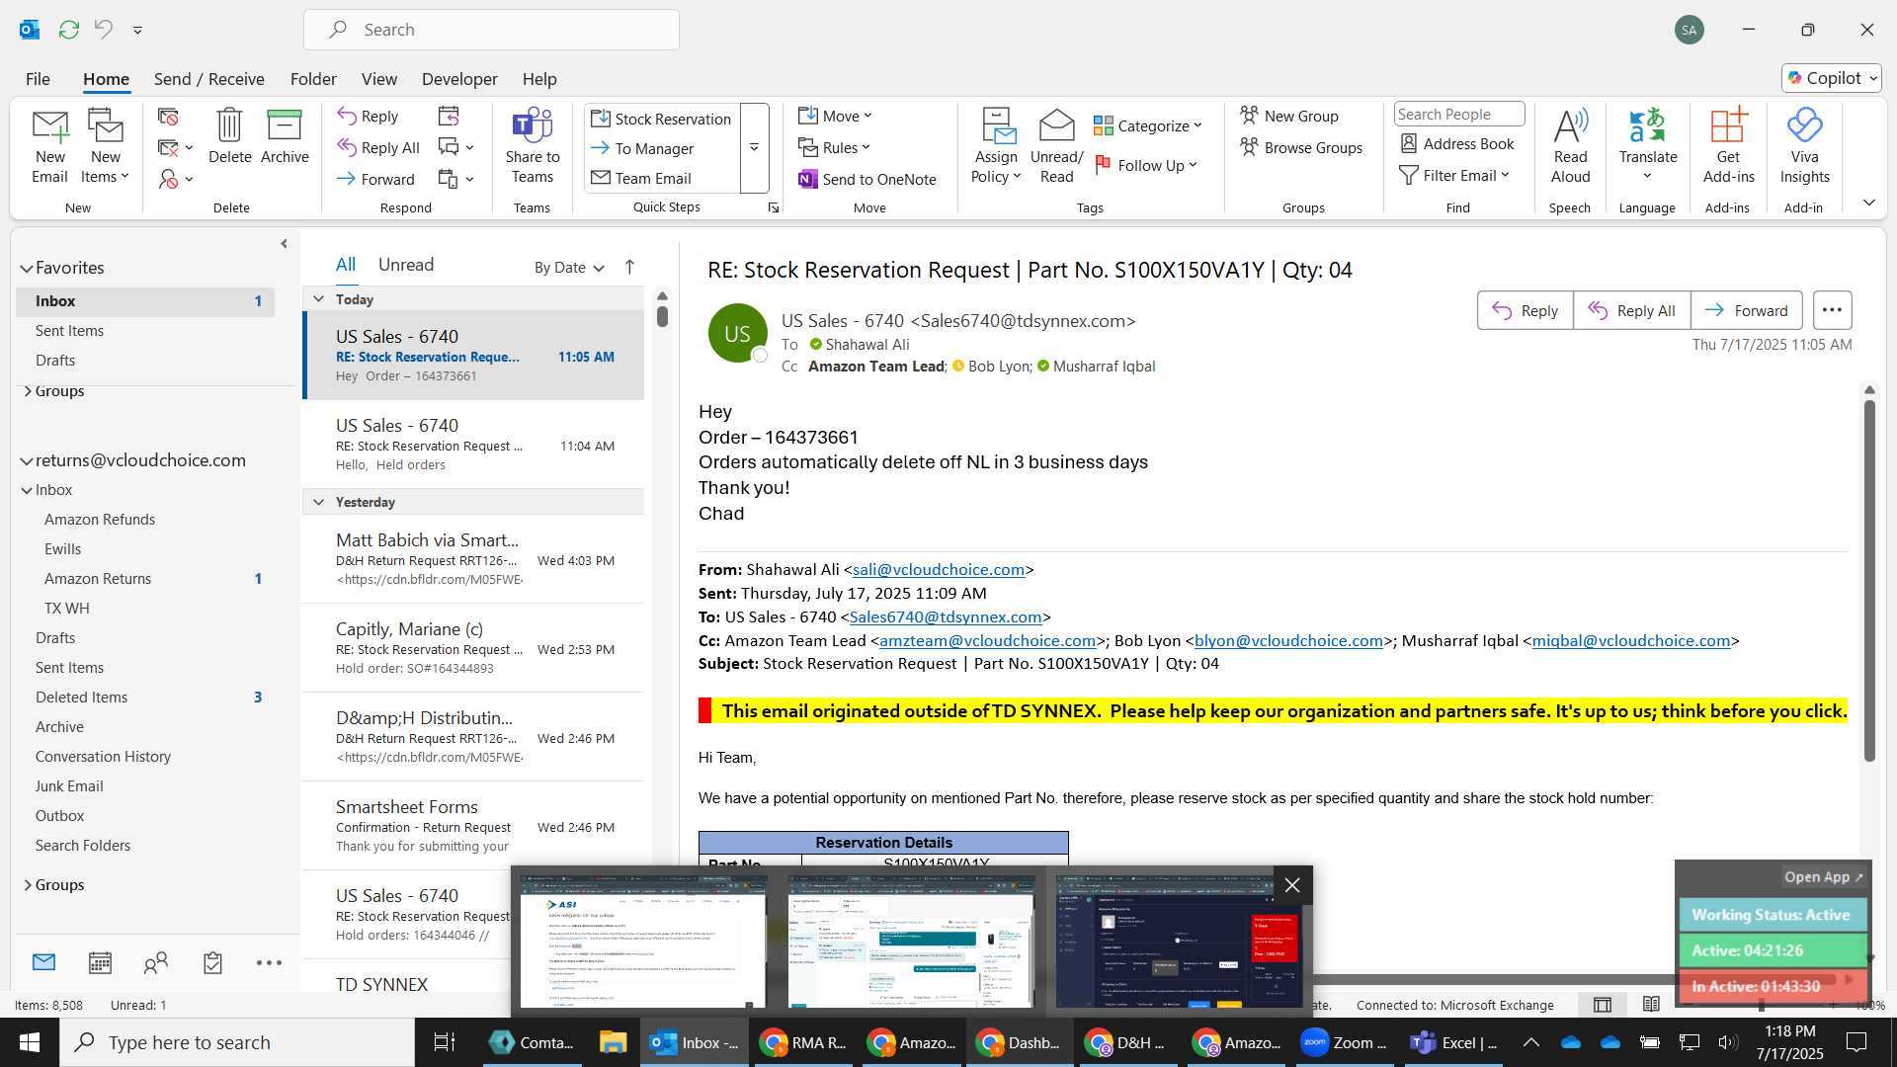Click the reading pane vertical scrollbar
Image resolution: width=1897 pixels, height=1067 pixels.
[x=1869, y=581]
